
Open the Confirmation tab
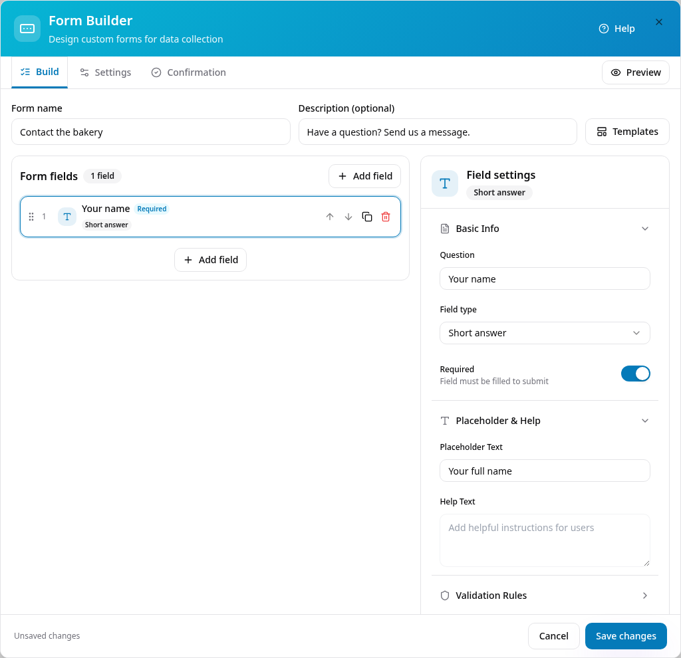188,72
